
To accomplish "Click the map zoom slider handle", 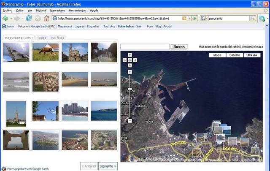I will 130,89.
